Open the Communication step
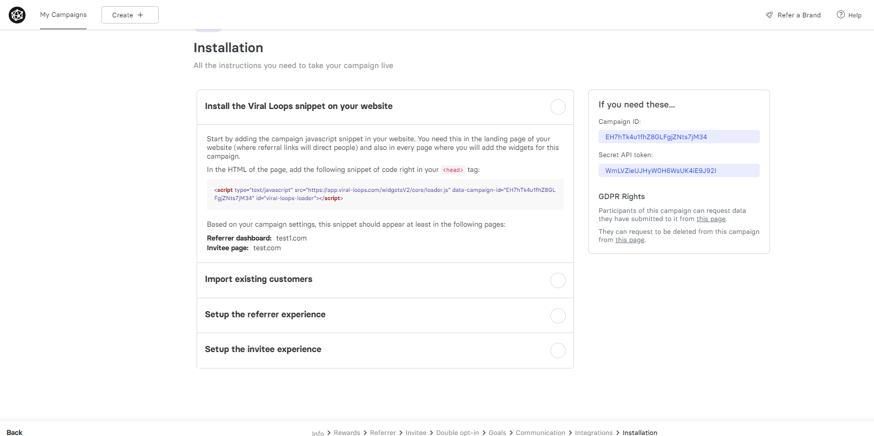874x436 pixels. (541, 433)
